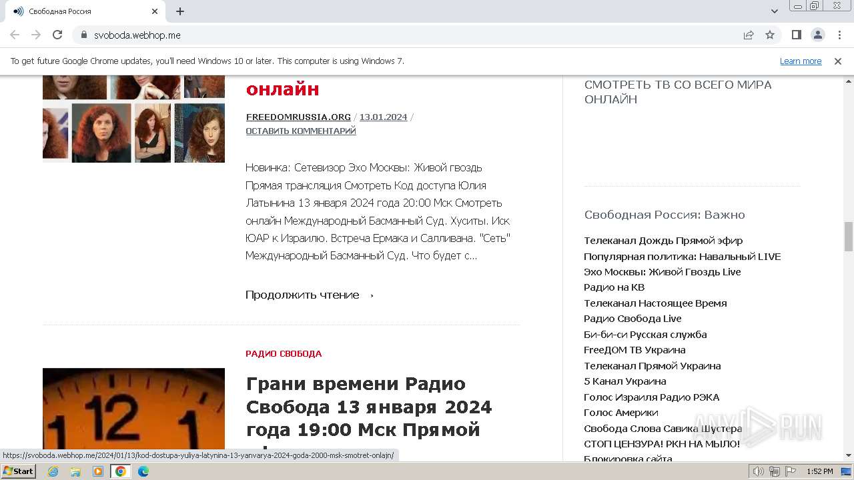Open the Chrome profile menu

click(817, 35)
